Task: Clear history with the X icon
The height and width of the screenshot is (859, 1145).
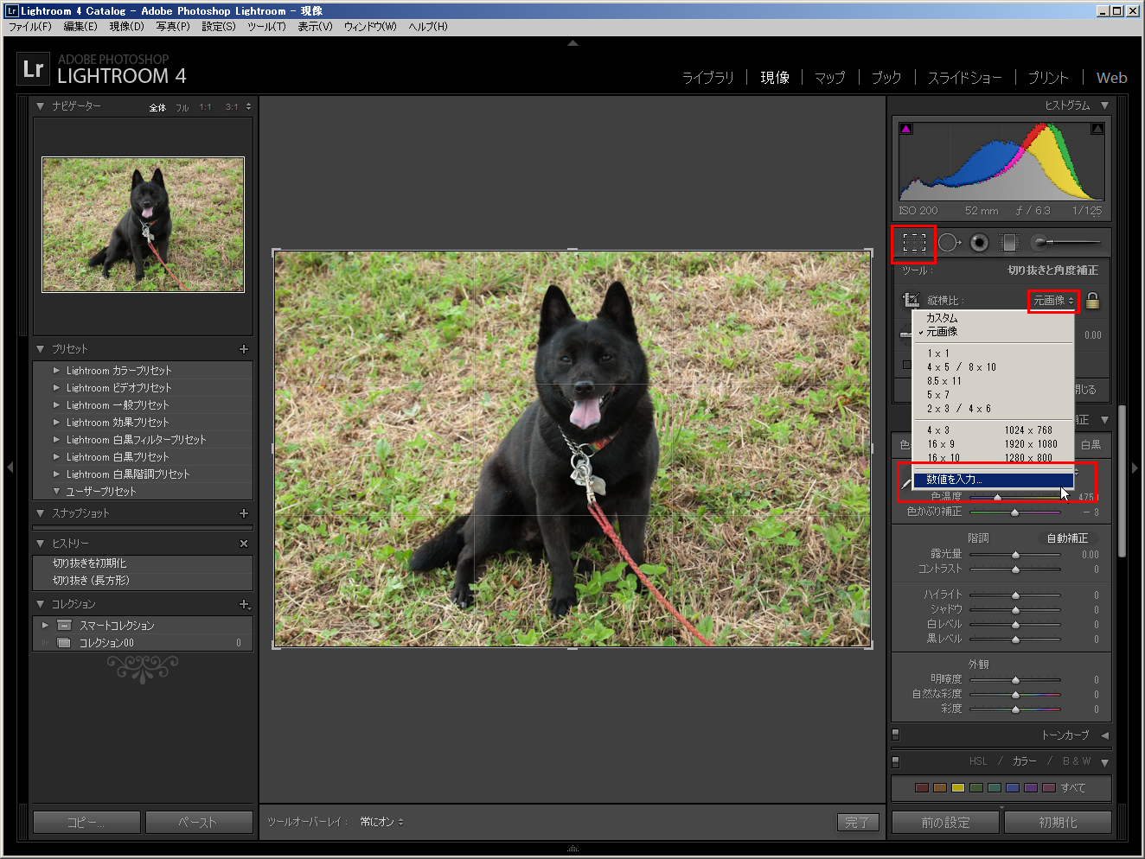Action: point(243,544)
